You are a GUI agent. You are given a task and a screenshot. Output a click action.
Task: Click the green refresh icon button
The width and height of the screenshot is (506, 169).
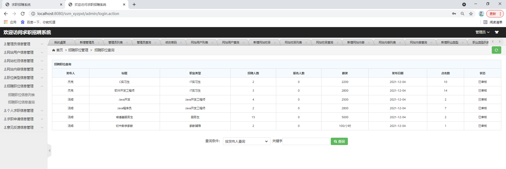[x=496, y=50]
